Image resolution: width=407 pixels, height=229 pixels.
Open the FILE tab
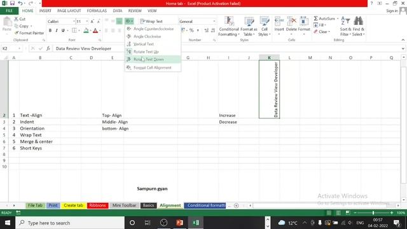click(9, 11)
